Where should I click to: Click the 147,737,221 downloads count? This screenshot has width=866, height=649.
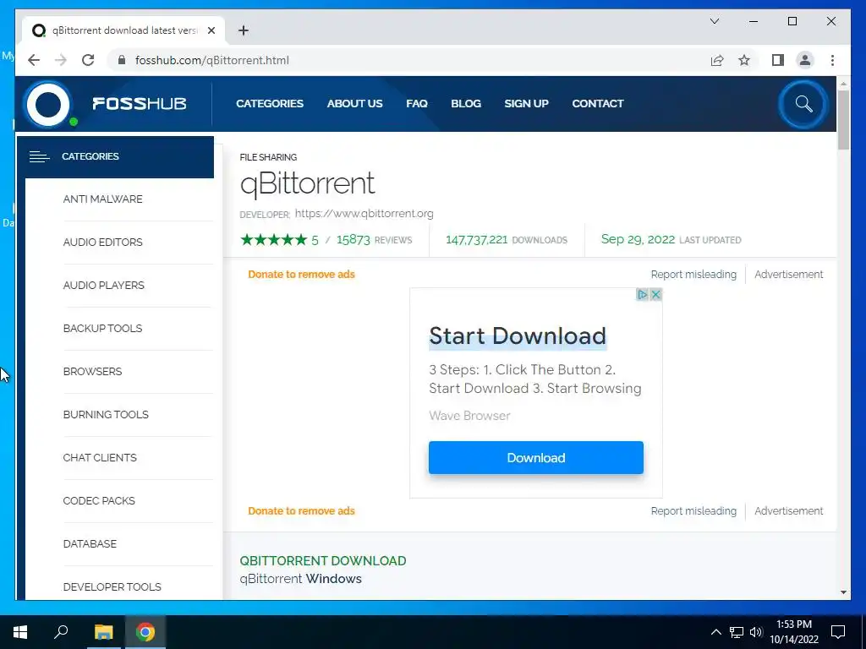tap(477, 239)
